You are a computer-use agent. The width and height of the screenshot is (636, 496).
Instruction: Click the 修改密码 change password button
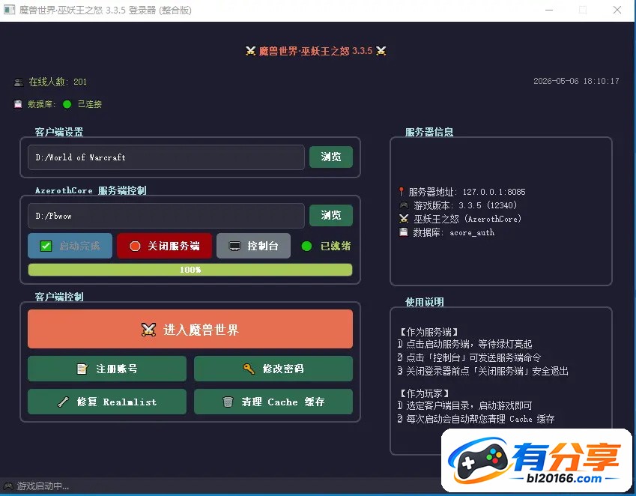[x=273, y=369]
